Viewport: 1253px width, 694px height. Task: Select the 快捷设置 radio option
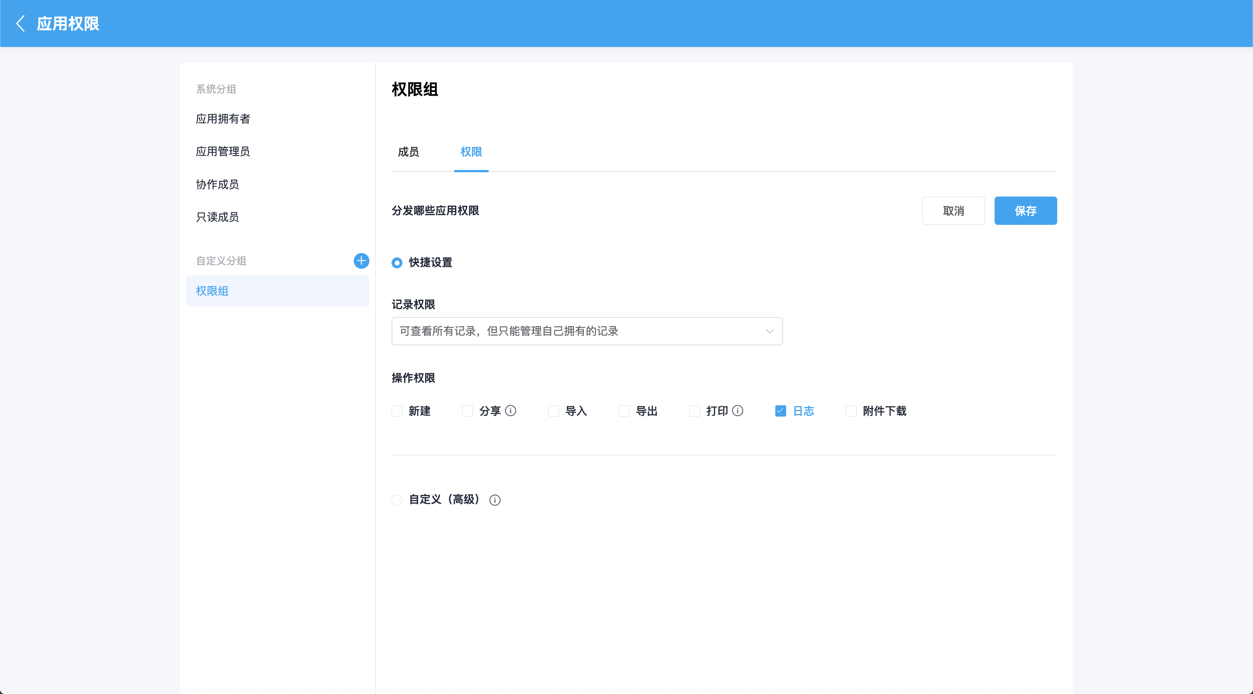pyautogui.click(x=397, y=263)
